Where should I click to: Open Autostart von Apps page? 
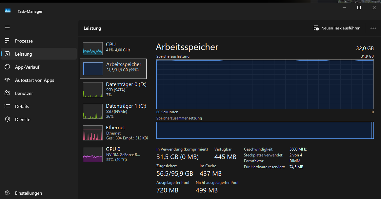[39, 80]
